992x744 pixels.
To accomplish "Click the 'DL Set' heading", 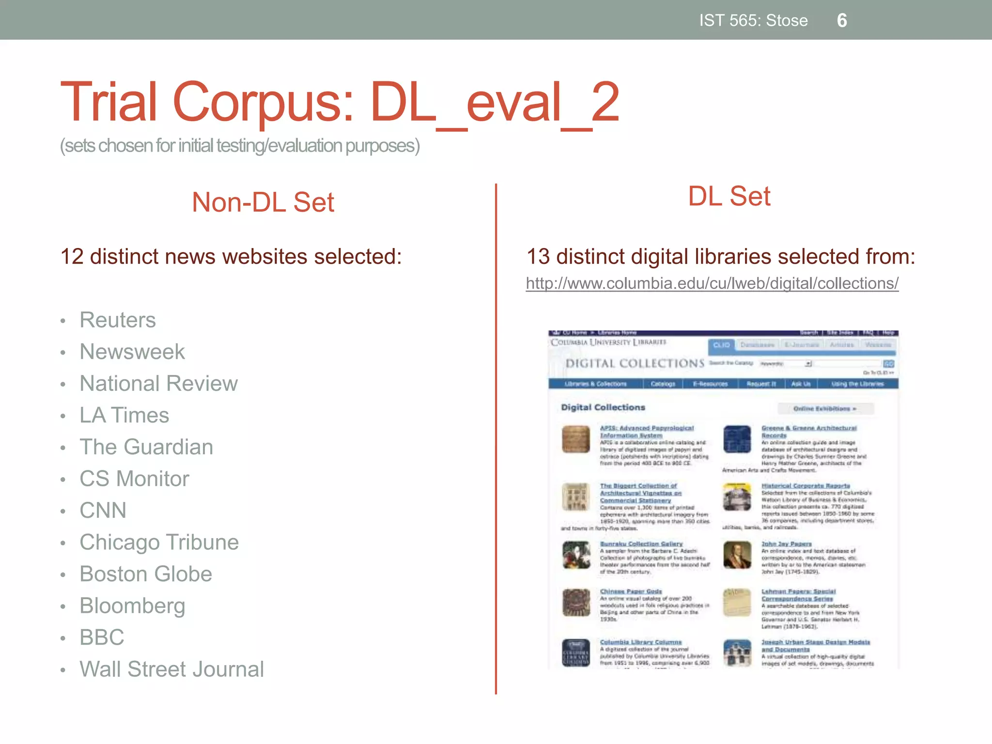I will [x=729, y=196].
